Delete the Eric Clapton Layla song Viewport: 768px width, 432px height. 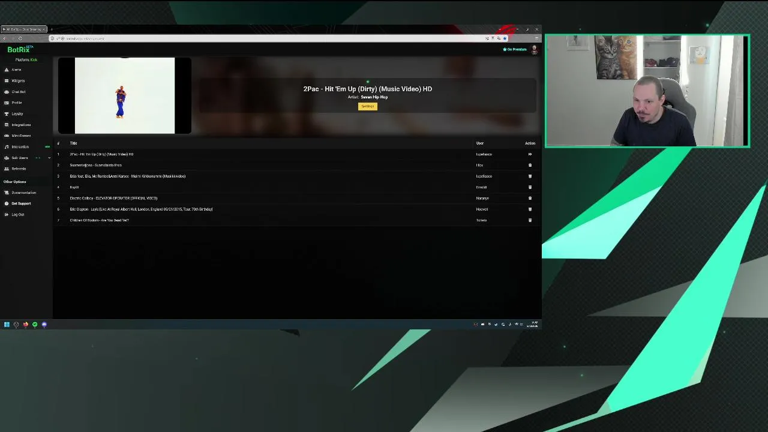[530, 209]
